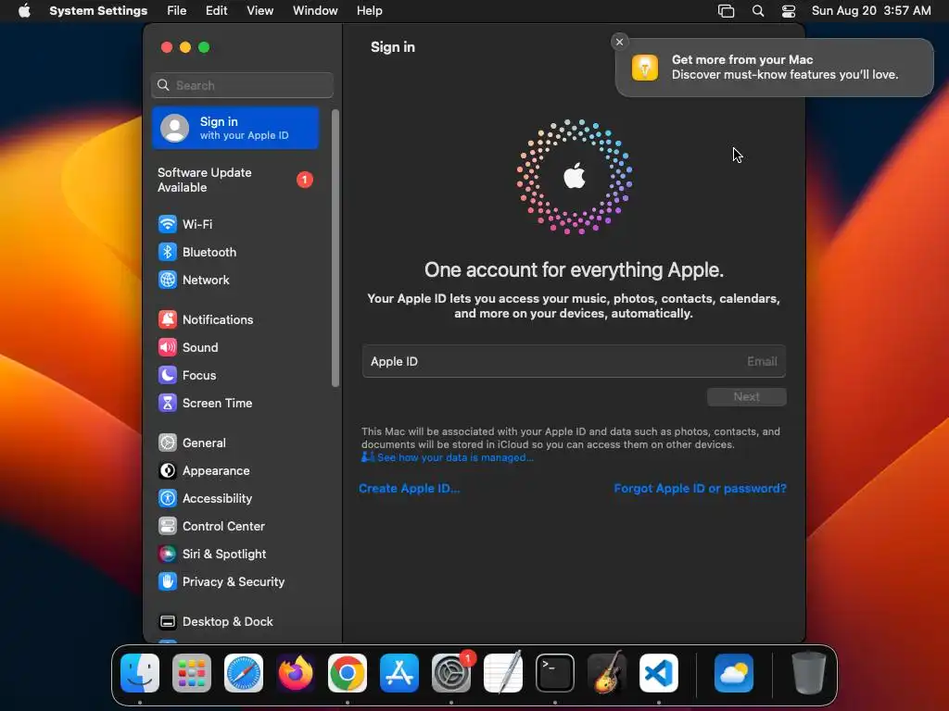Click the Apple ID email field
Image resolution: width=949 pixels, height=711 pixels.
pyautogui.click(x=574, y=362)
